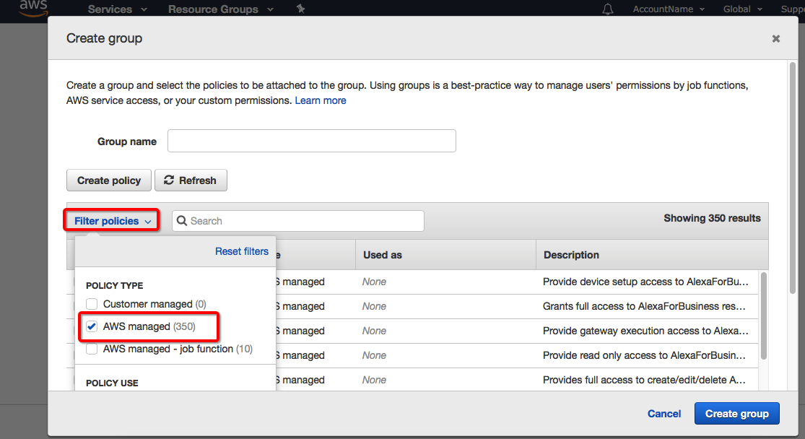Open the Global region menu
Viewport: 805px width, 439px height.
pyautogui.click(x=741, y=9)
